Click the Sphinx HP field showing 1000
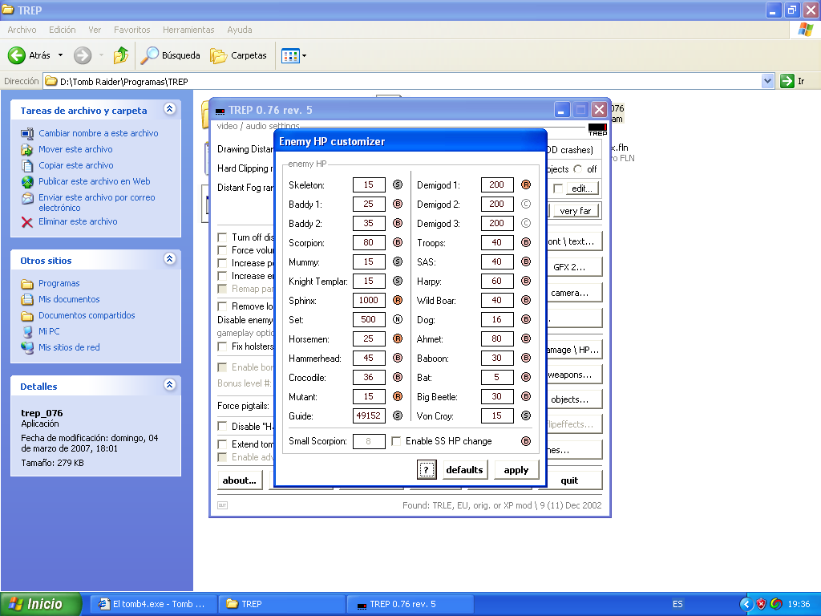821x616 pixels. 369,300
